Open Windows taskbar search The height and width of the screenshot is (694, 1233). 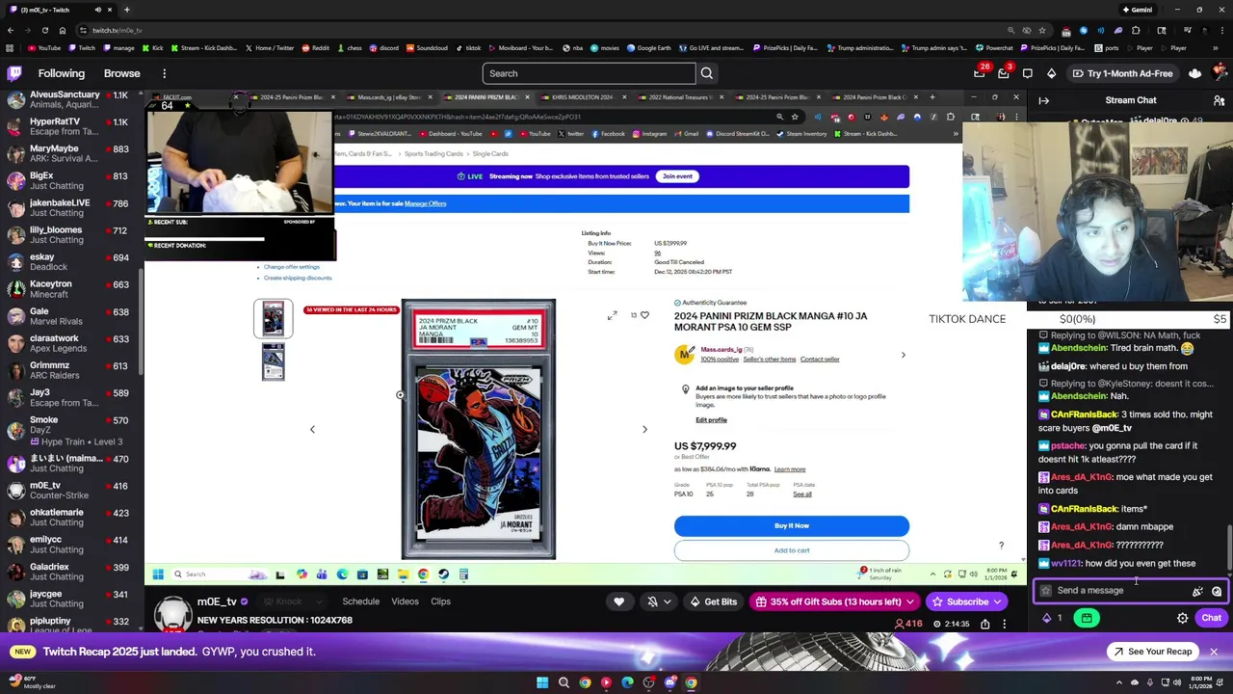click(564, 682)
